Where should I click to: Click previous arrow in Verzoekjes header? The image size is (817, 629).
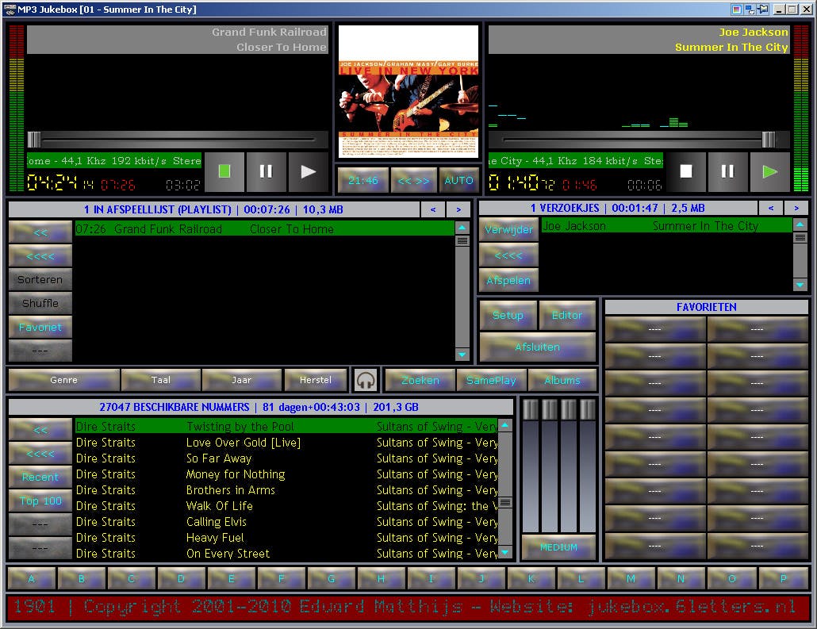click(x=771, y=208)
